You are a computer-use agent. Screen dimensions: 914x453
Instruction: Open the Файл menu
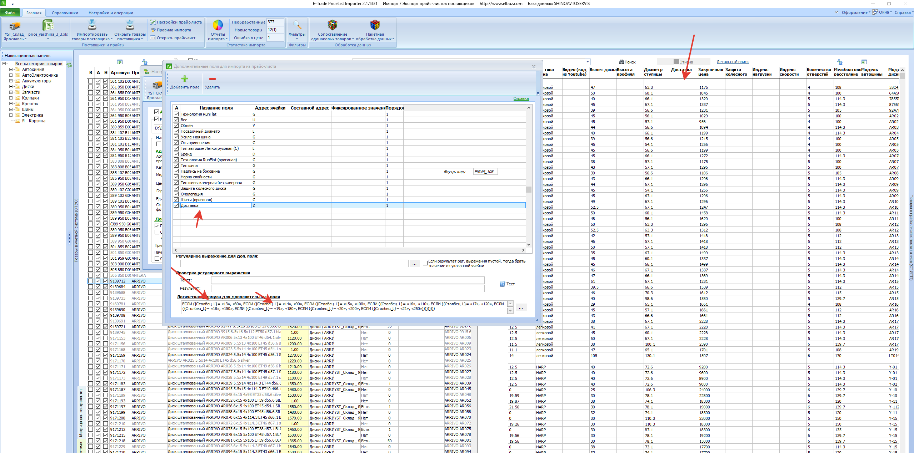point(10,12)
